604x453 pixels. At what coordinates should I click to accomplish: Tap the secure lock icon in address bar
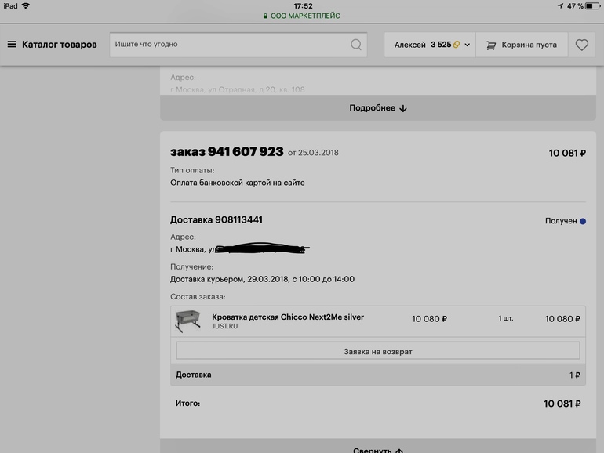coord(266,16)
